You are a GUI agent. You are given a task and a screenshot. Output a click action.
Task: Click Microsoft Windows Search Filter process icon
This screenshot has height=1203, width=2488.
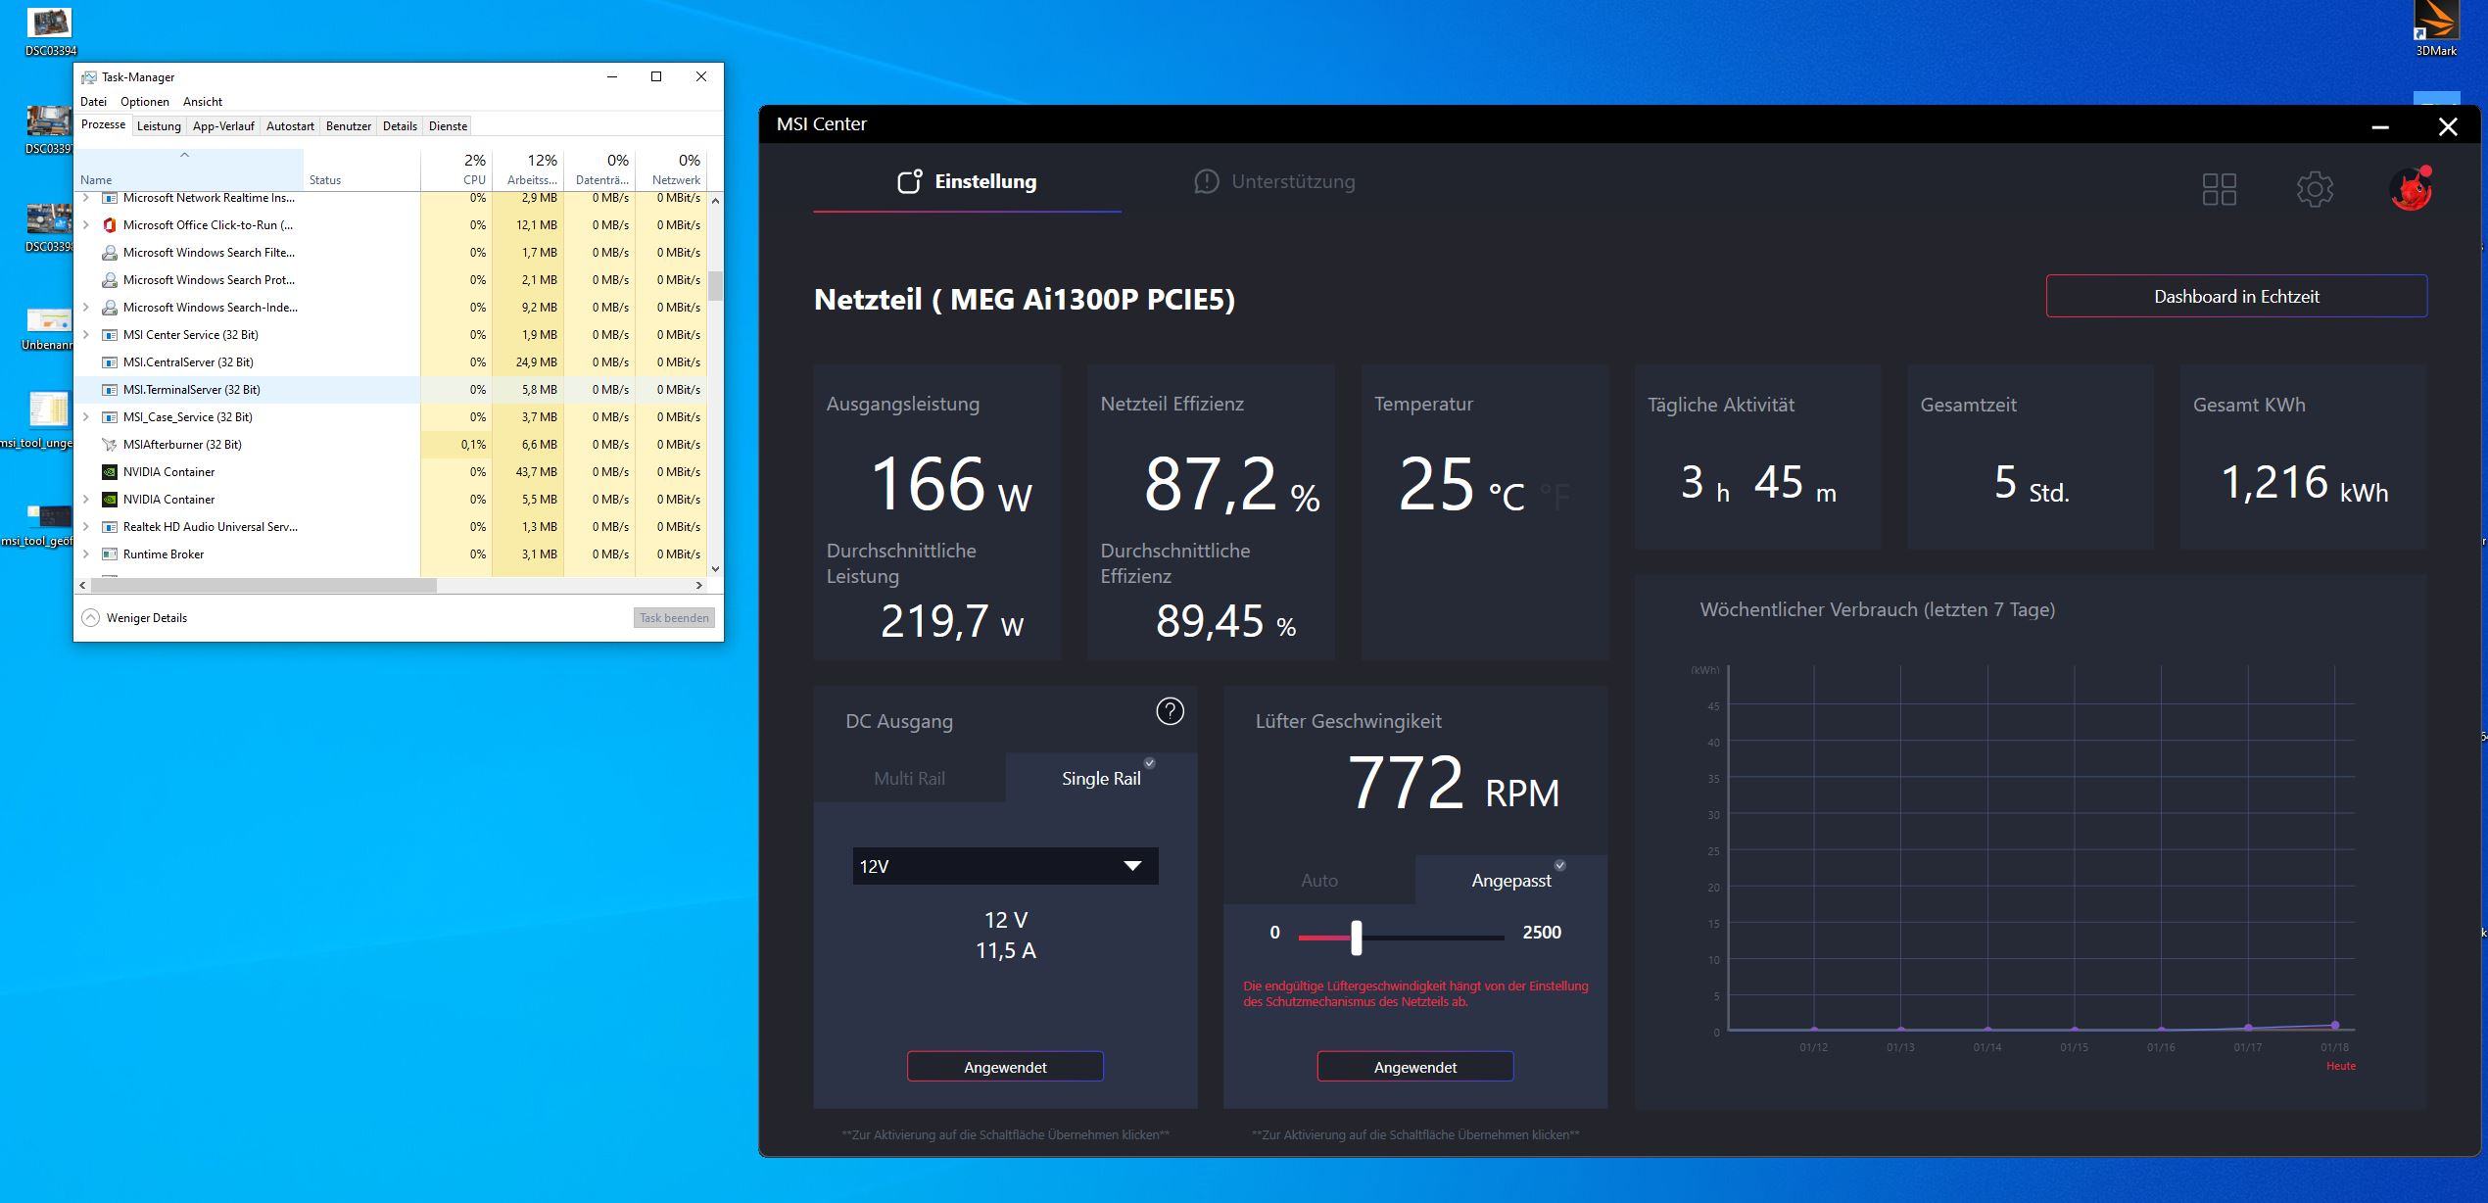(110, 253)
